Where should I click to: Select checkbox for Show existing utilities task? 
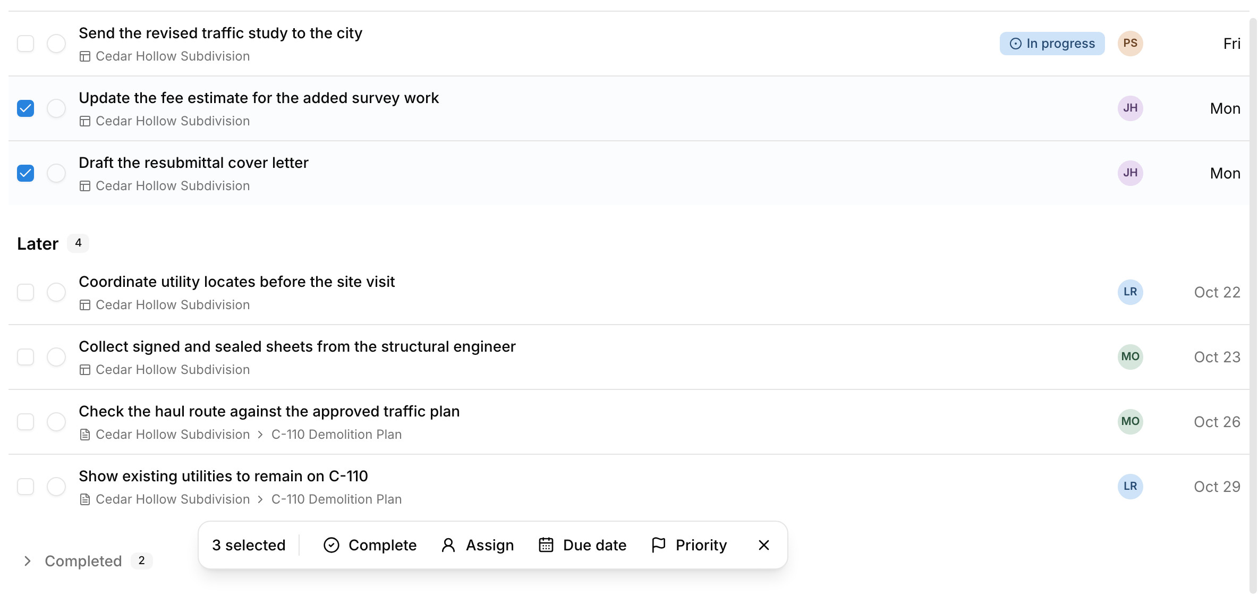tap(25, 487)
